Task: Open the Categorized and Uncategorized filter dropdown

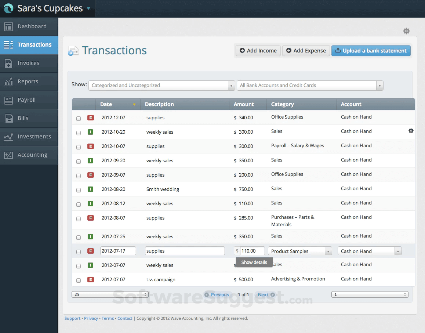Action: pyautogui.click(x=231, y=85)
